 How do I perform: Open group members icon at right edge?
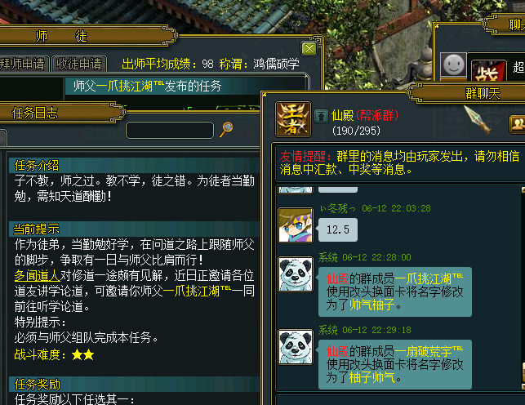(518, 124)
